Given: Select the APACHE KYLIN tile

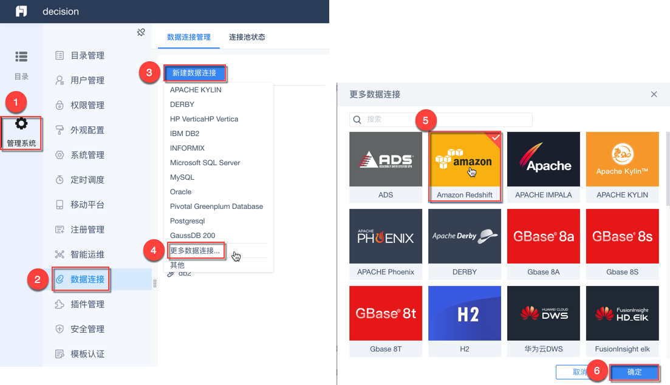Looking at the screenshot, I should click(622, 166).
